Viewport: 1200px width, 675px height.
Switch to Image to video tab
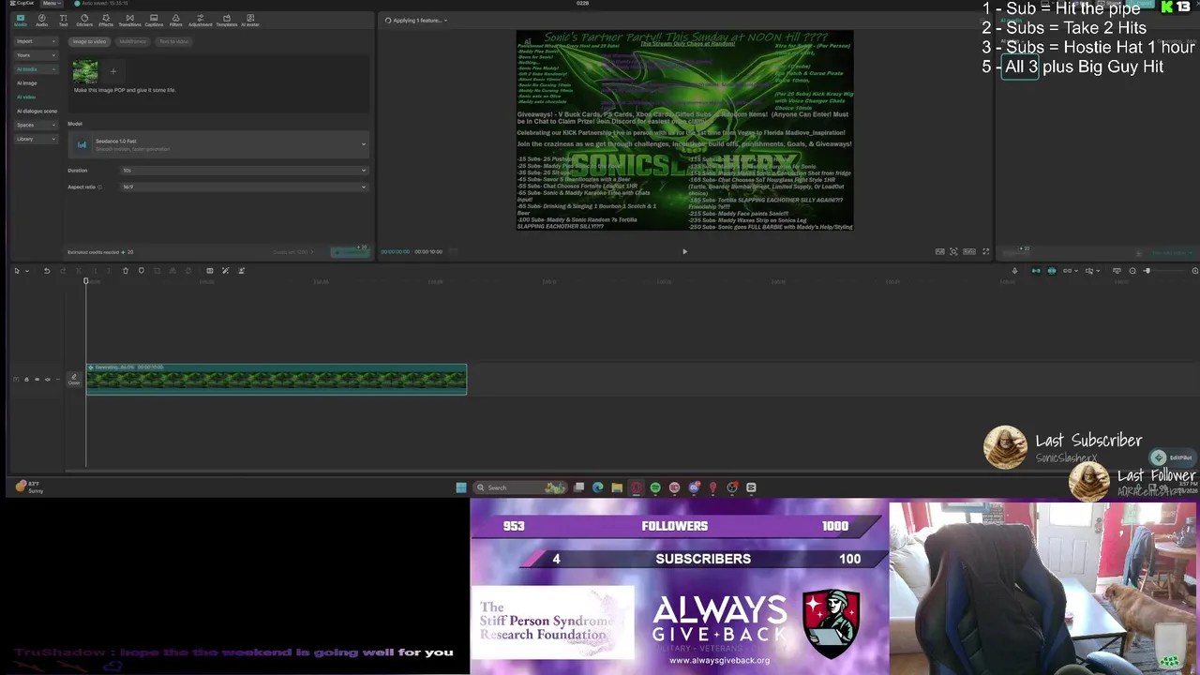(90, 41)
